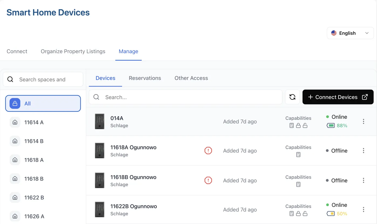Image resolution: width=377 pixels, height=224 pixels.
Task: Select the 11618 B space
Action: [x=43, y=179]
